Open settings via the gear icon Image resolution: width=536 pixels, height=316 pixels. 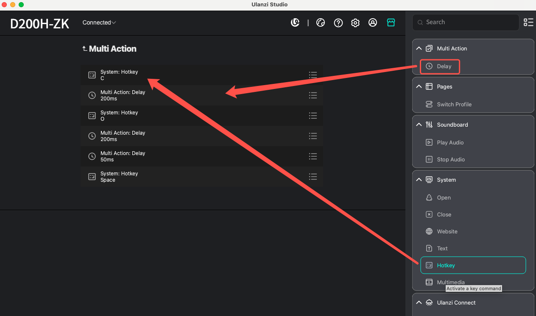pos(355,23)
